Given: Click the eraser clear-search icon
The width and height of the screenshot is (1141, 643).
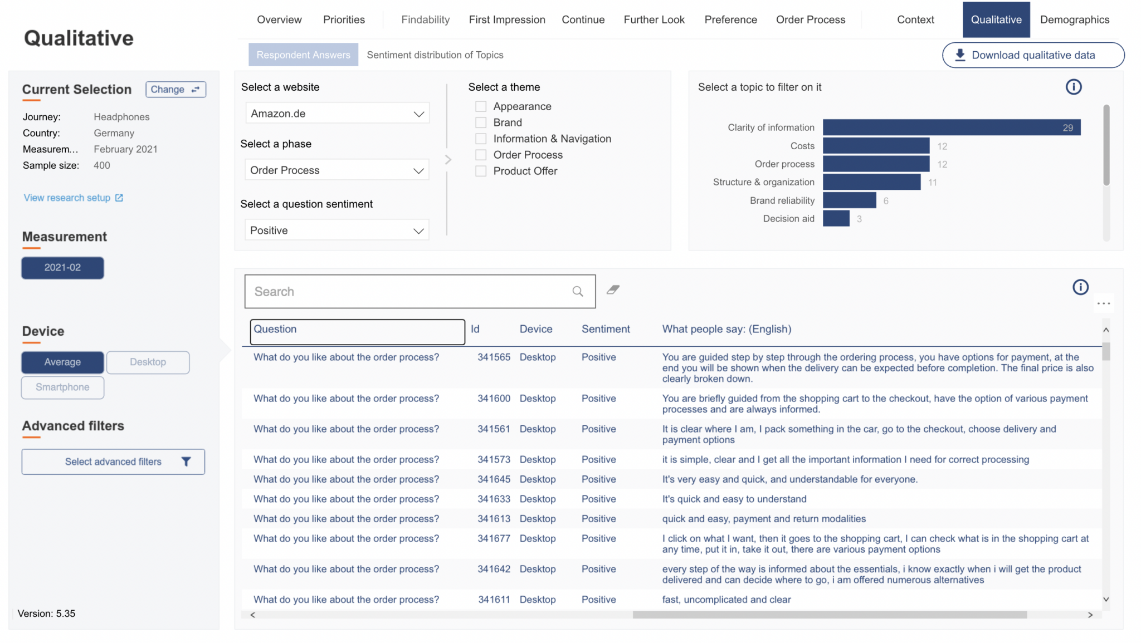Looking at the screenshot, I should [613, 289].
